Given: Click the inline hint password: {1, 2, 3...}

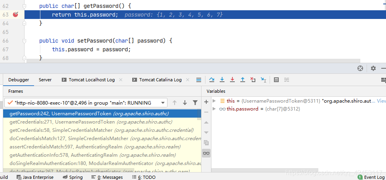Looking at the screenshot, I should tap(173, 15).
